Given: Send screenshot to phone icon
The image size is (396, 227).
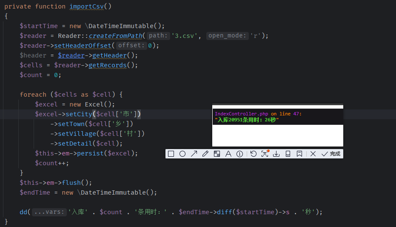Looking at the screenshot, I should [288, 154].
